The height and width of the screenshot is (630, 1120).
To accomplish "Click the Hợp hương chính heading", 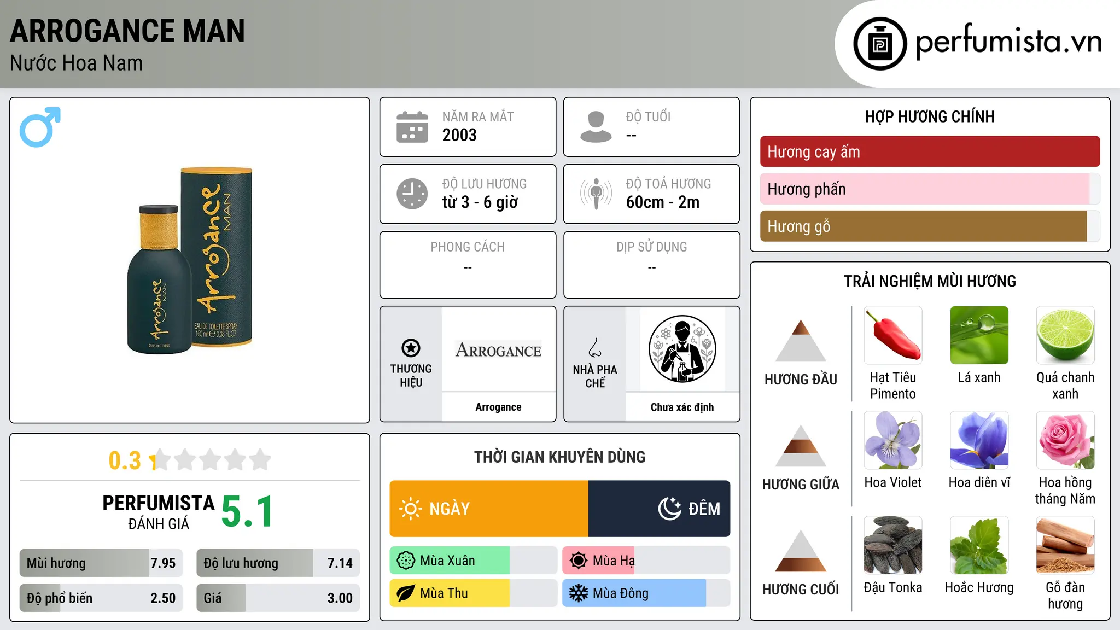I will [930, 116].
